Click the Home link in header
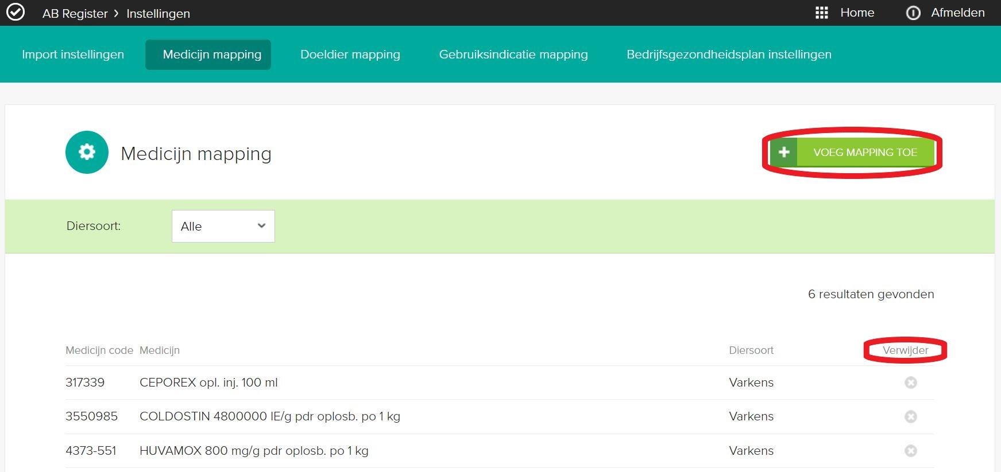 pyautogui.click(x=857, y=13)
